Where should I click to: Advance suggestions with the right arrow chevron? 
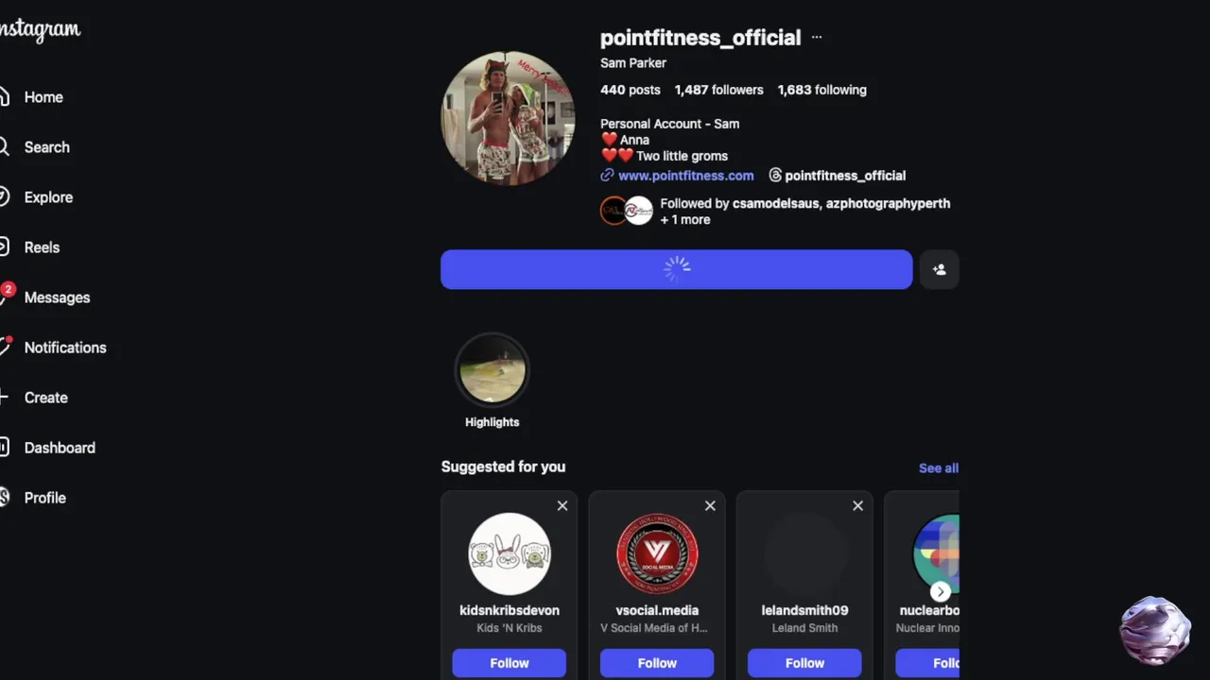(940, 592)
